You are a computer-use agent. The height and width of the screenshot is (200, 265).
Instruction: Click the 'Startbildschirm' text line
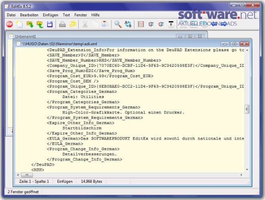tap(82, 128)
